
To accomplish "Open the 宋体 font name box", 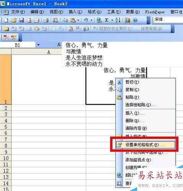I will (168, 19).
